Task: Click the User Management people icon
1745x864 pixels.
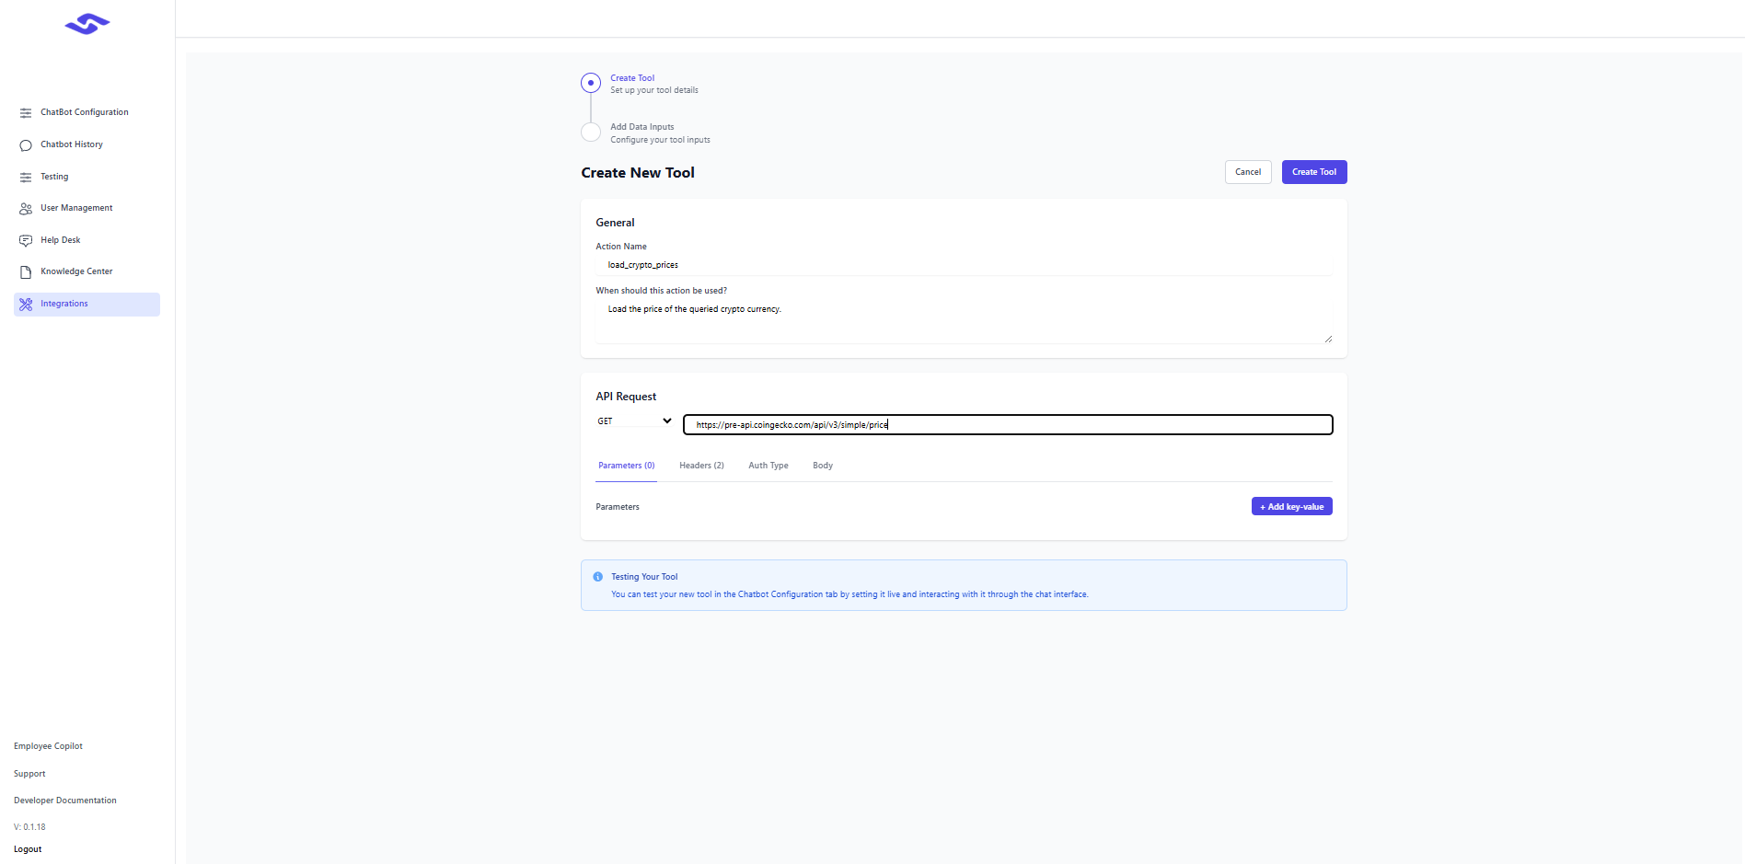Action: (26, 209)
